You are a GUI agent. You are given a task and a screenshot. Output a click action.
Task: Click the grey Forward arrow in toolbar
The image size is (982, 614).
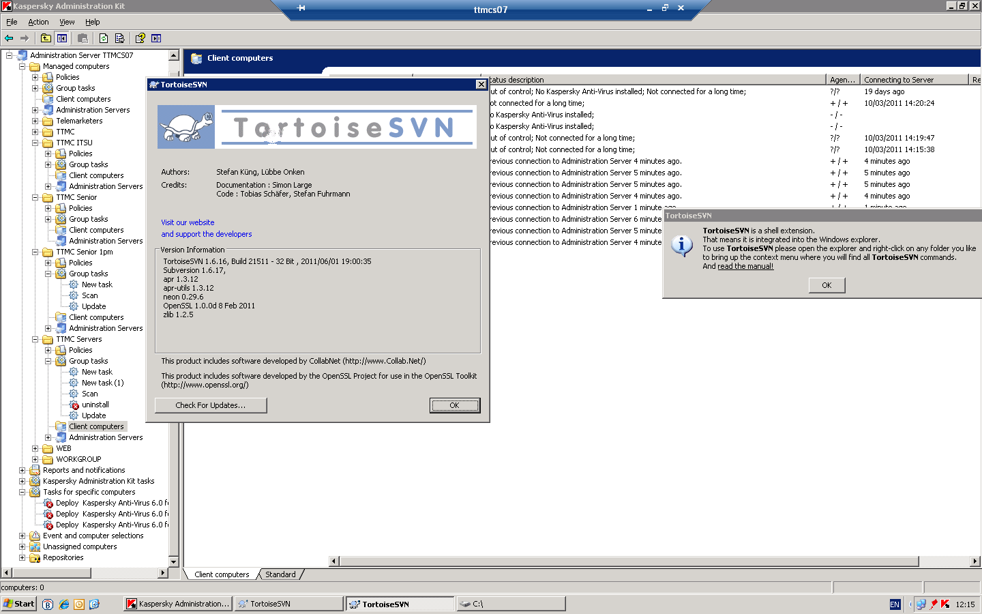[25, 38]
